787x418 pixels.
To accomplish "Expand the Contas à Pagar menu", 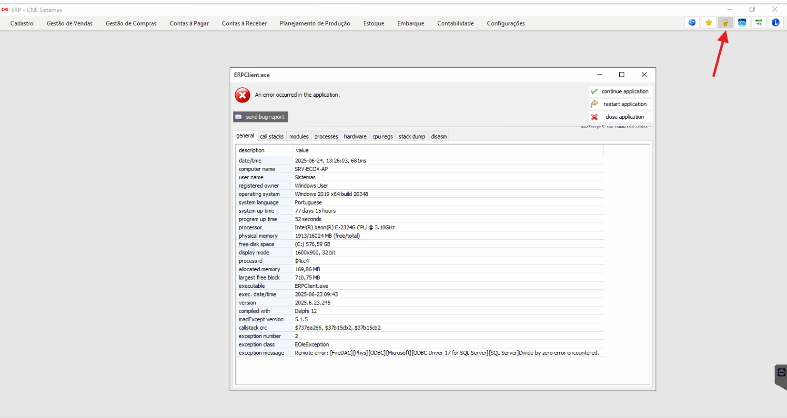I will (189, 23).
